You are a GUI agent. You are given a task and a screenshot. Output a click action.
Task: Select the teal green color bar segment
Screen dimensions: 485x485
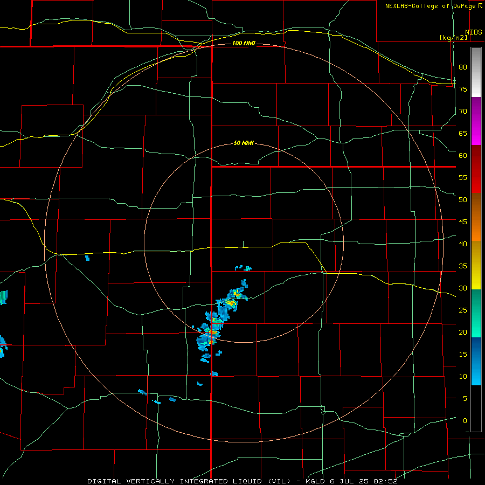pyautogui.click(x=476, y=313)
